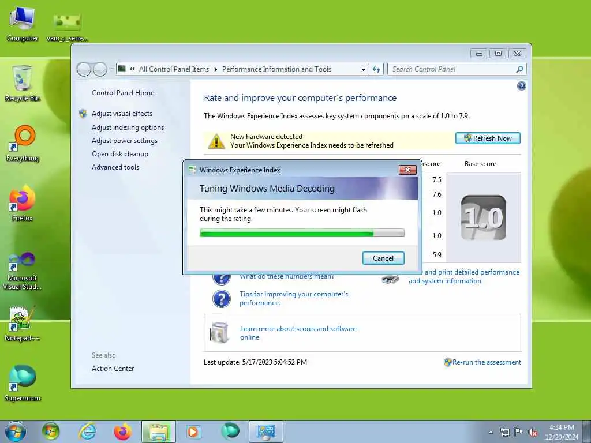The width and height of the screenshot is (591, 443).
Task: Click the warning triangle icon
Action: [216, 141]
